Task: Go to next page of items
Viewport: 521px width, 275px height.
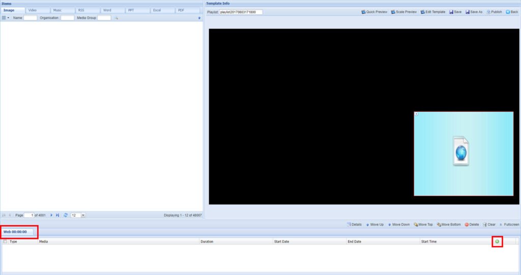Action: [x=51, y=216]
